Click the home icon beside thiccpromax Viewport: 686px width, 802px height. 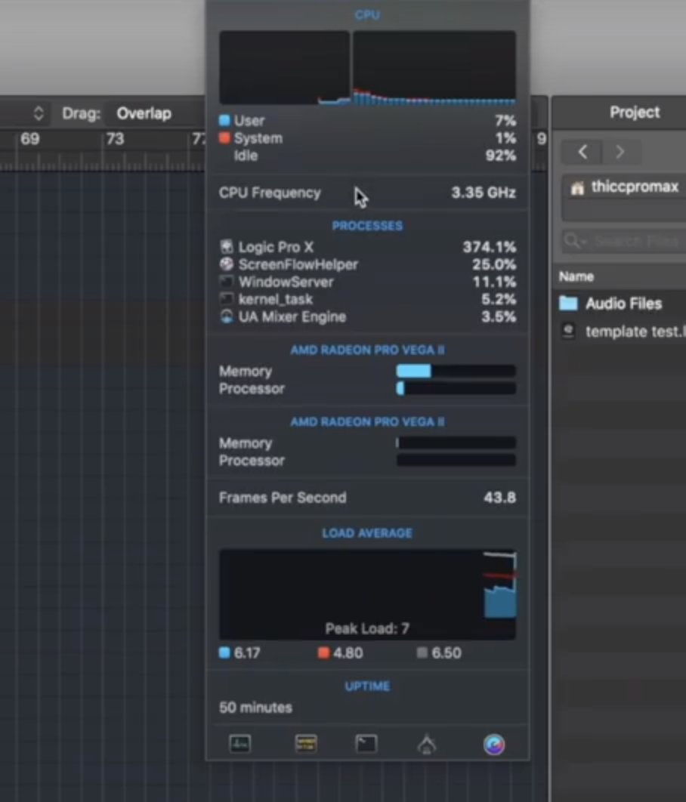pos(577,188)
